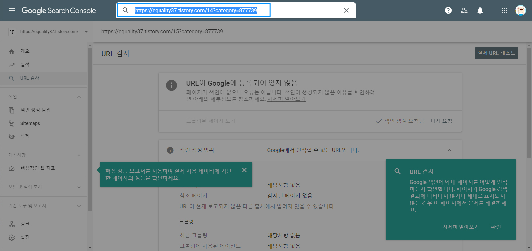
Task: Click magnifier icon in URL 검사 popup
Action: point(397,171)
